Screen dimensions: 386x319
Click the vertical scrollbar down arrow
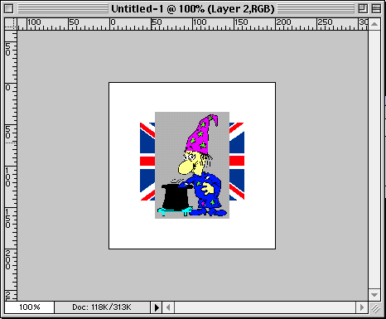374,295
